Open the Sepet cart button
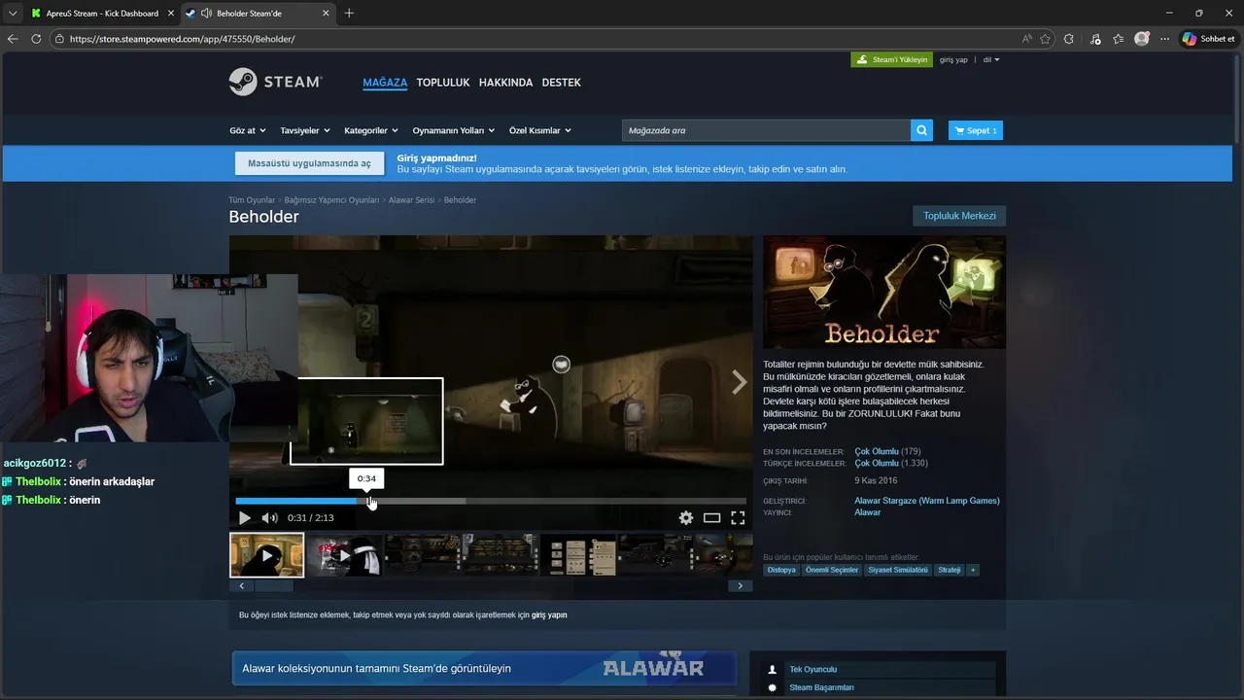 (x=975, y=130)
